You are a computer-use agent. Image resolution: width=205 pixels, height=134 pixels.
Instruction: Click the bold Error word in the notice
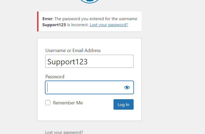pyautogui.click(x=47, y=19)
